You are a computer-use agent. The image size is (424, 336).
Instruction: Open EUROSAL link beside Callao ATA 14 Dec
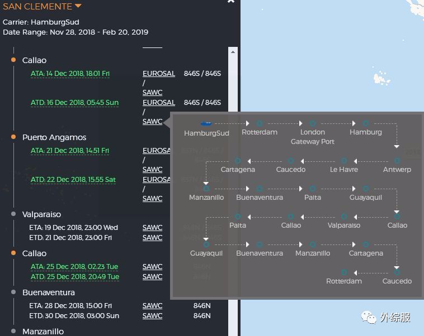click(x=159, y=74)
